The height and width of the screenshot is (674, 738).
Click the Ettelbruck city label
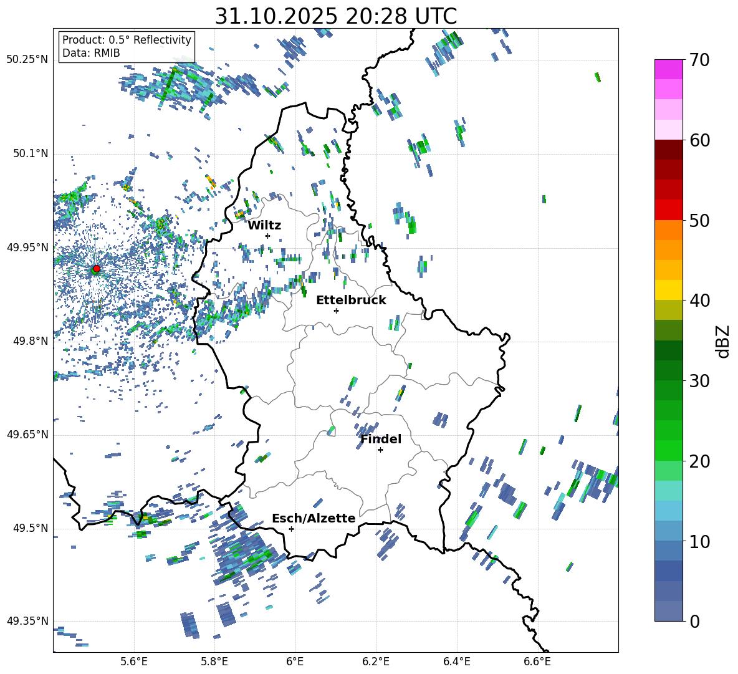tap(351, 301)
